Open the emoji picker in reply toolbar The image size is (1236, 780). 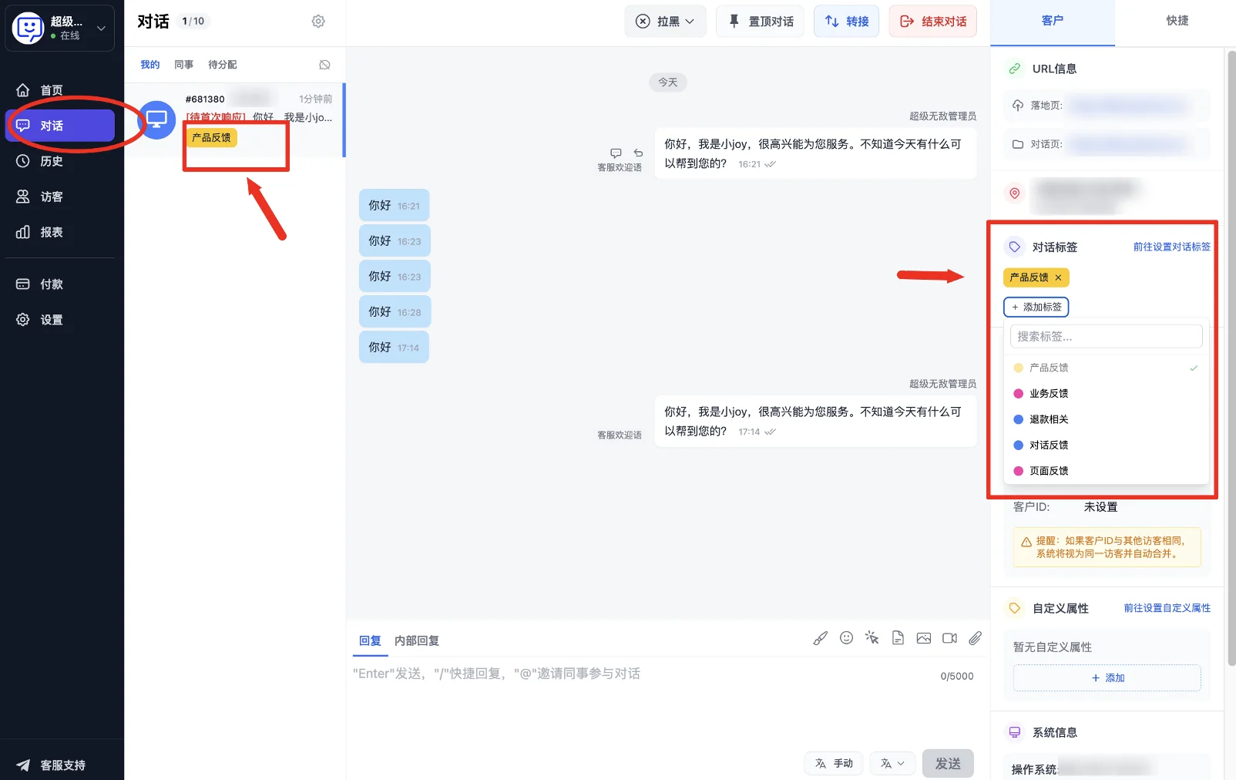[846, 638]
